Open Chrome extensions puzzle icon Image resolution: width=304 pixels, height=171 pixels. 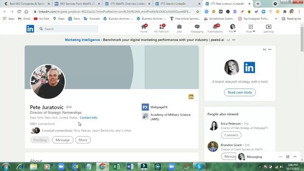(285, 11)
